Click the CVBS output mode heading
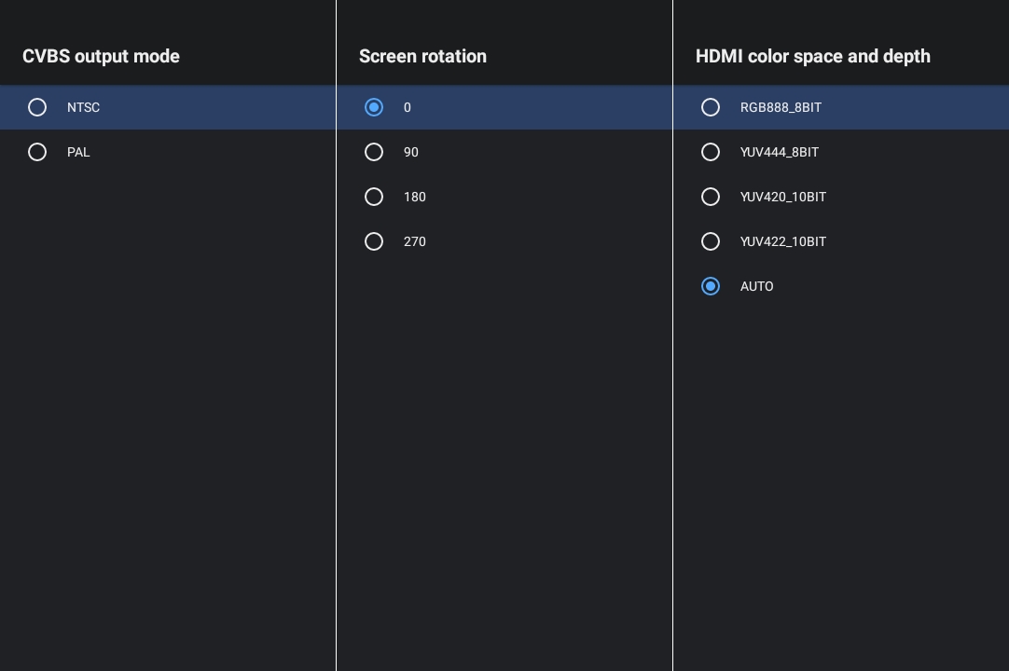The height and width of the screenshot is (671, 1009). 101,56
